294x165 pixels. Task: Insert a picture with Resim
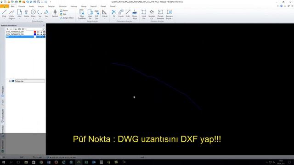64,11
